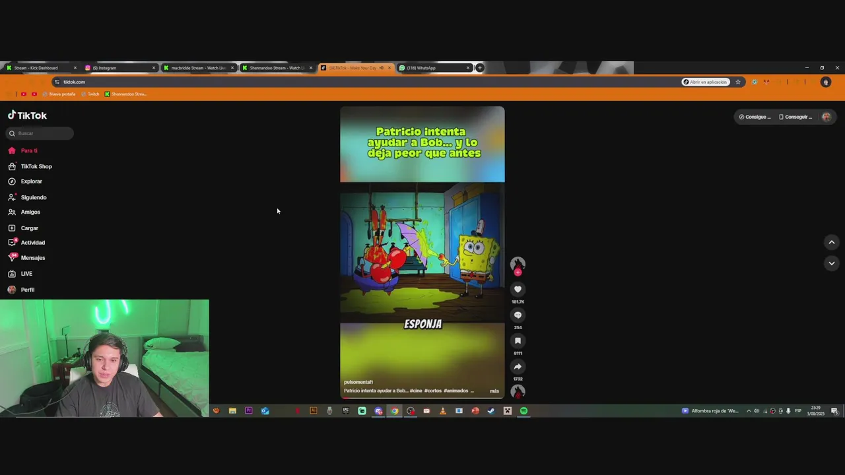Click the TikTok logo
Screen dimensions: 845x475
[27, 115]
